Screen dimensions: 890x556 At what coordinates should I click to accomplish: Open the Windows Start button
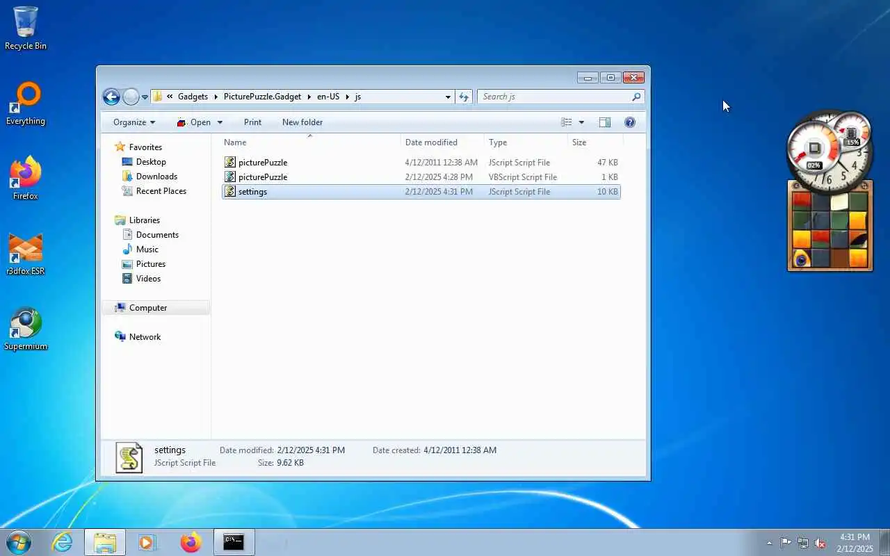18,542
